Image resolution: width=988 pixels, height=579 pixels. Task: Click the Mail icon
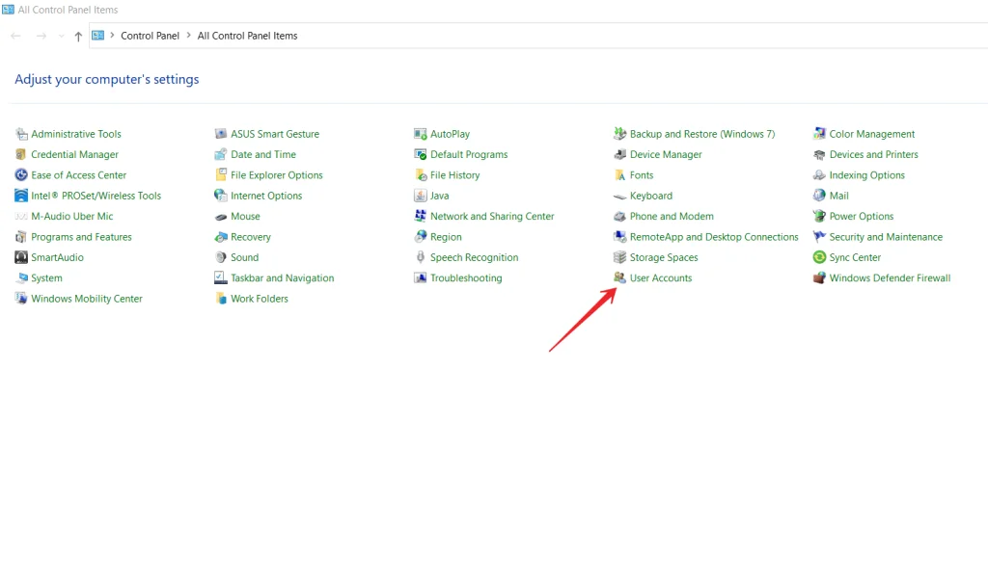coord(819,196)
